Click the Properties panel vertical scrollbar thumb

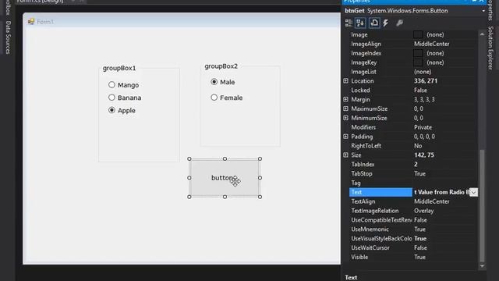coord(482,205)
